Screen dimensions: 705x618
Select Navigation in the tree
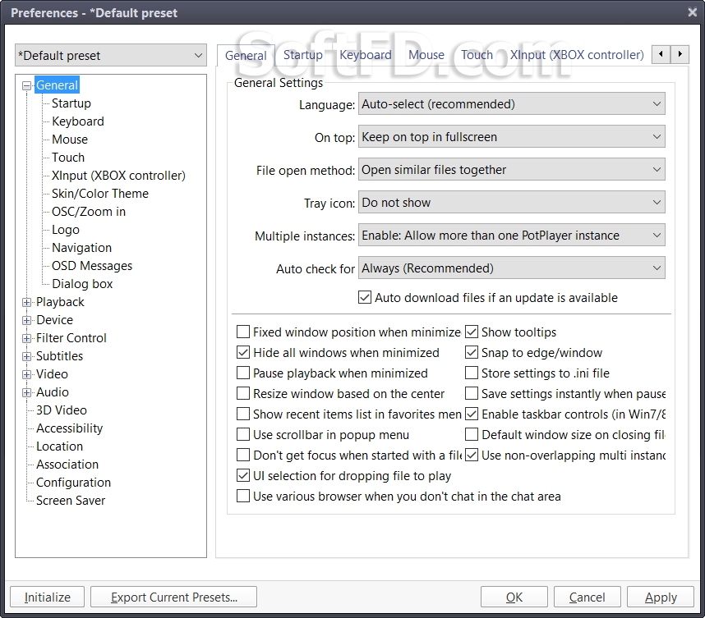(x=82, y=248)
